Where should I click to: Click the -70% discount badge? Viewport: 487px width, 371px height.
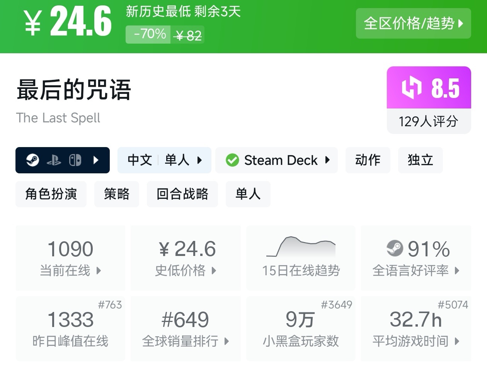[149, 34]
